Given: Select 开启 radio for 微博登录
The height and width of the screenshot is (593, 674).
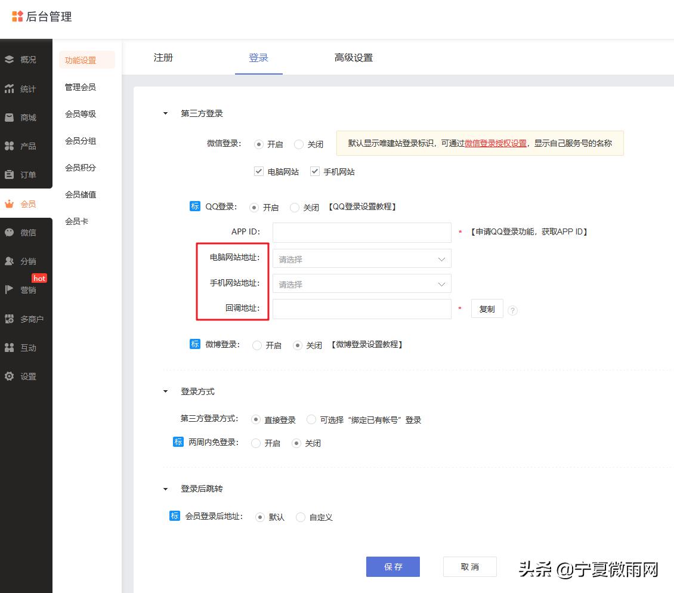Looking at the screenshot, I should coord(256,344).
